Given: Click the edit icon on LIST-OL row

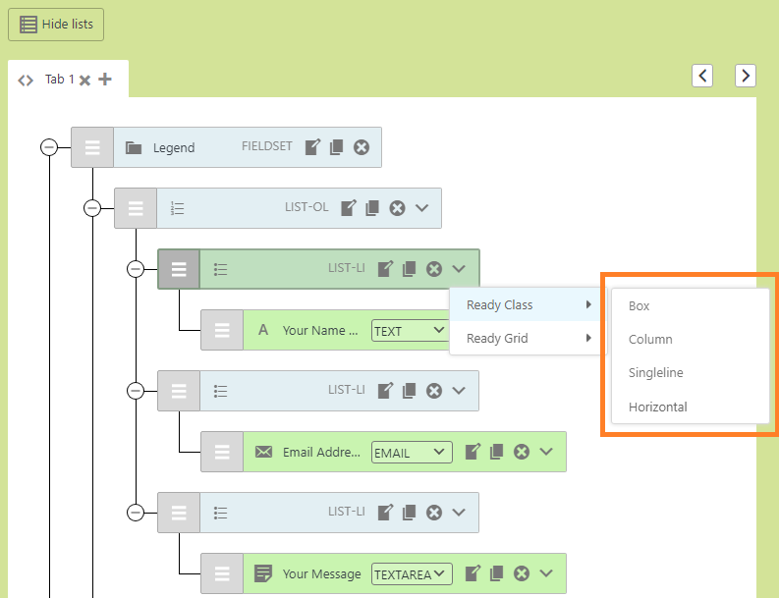Looking at the screenshot, I should [348, 208].
